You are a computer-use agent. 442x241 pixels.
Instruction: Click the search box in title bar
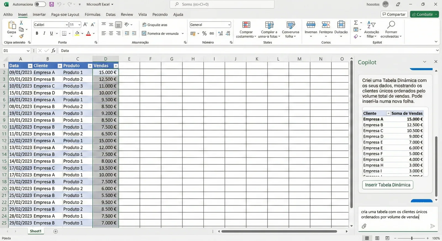222,4
